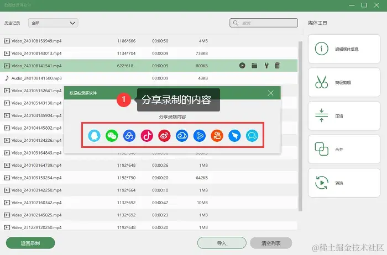Click the magnifier search icon

tap(236, 23)
